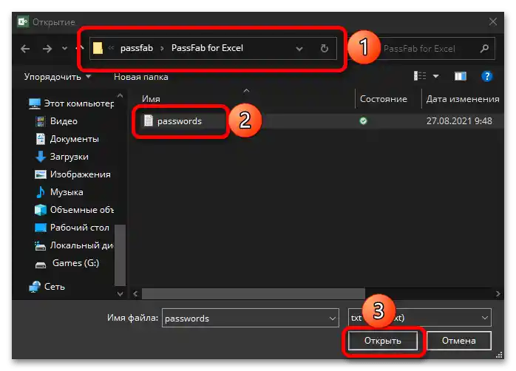Click the file list horizontal scrollbar thumb
The image size is (516, 371).
coord(253,293)
